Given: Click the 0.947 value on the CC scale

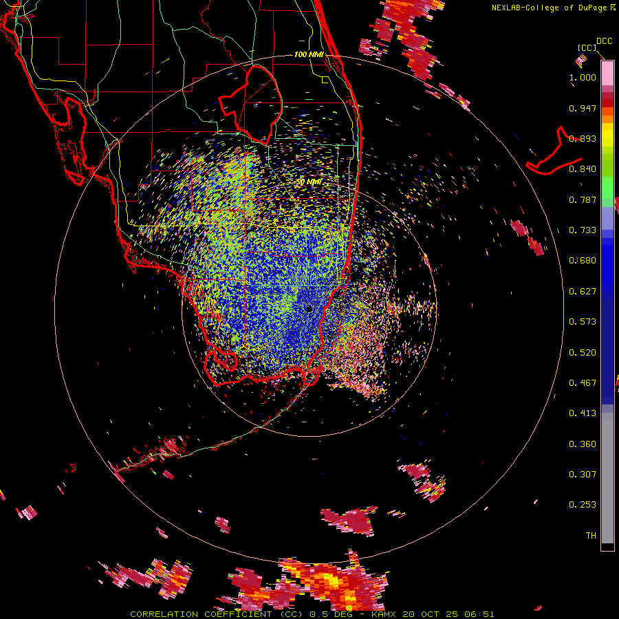Looking at the screenshot, I should tap(583, 108).
